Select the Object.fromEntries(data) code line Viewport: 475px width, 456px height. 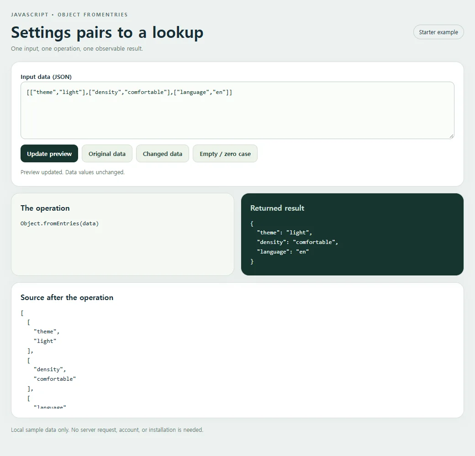(60, 223)
